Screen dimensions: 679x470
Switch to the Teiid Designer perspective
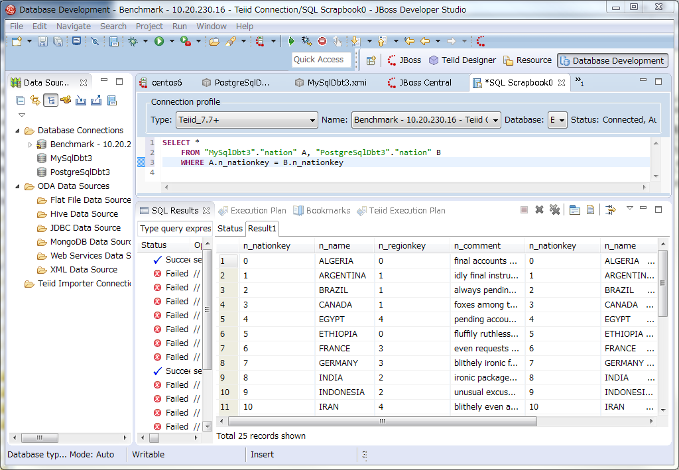[462, 60]
